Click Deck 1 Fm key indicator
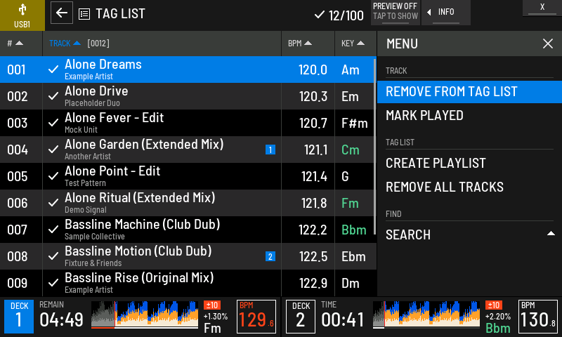The width and height of the screenshot is (562, 337). point(213,328)
